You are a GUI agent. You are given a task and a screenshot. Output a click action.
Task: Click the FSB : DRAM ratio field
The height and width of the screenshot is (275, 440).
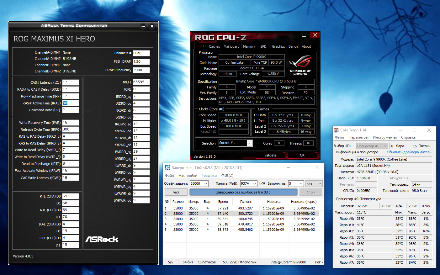coord(141,62)
